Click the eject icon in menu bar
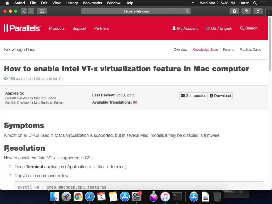The height and width of the screenshot is (204, 272). click(193, 3)
